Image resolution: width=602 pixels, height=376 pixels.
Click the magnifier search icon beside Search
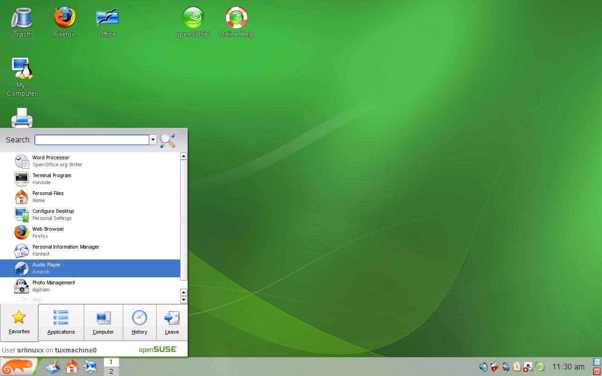tap(167, 140)
